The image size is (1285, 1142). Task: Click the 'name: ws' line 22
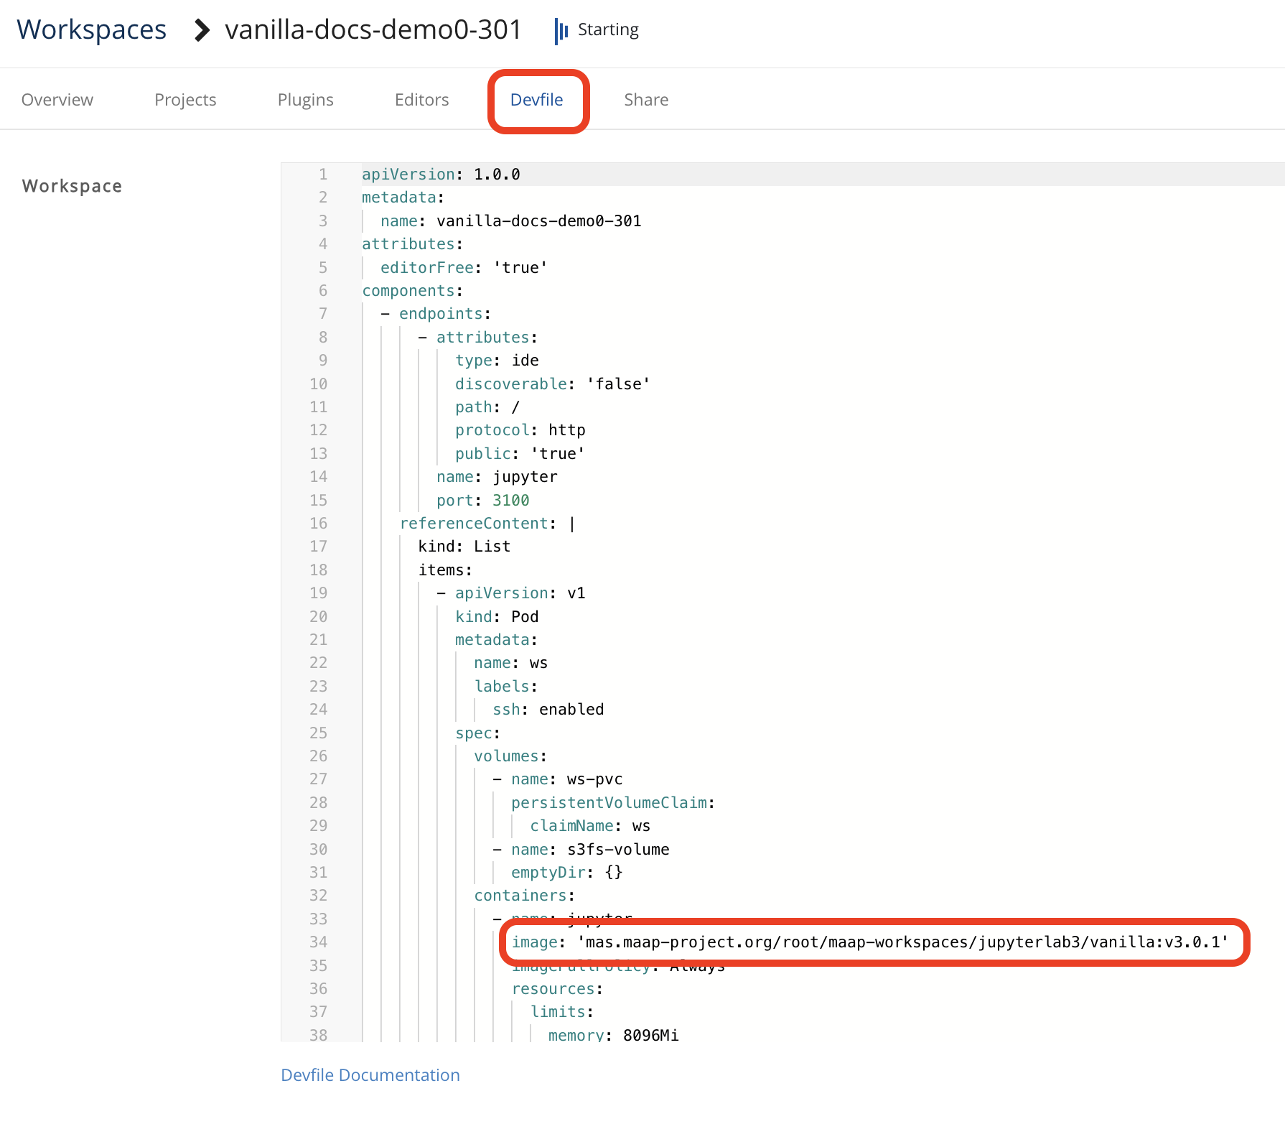point(510,663)
